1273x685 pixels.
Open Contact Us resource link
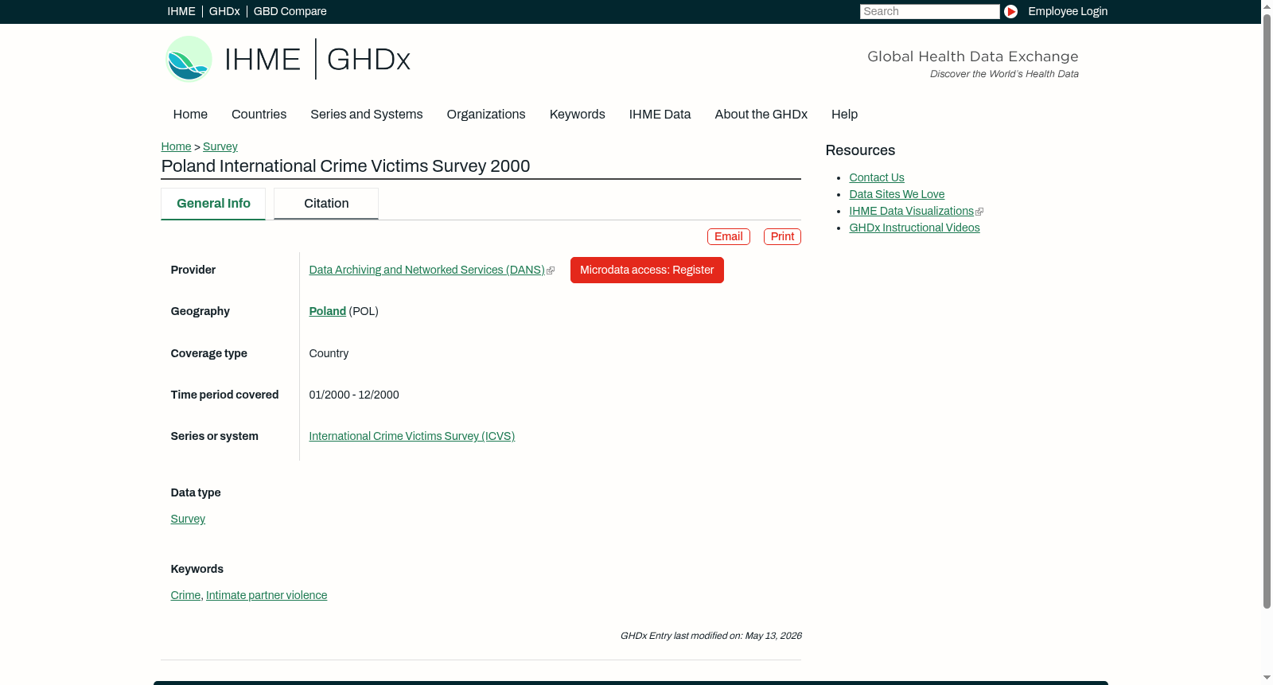coord(877,178)
